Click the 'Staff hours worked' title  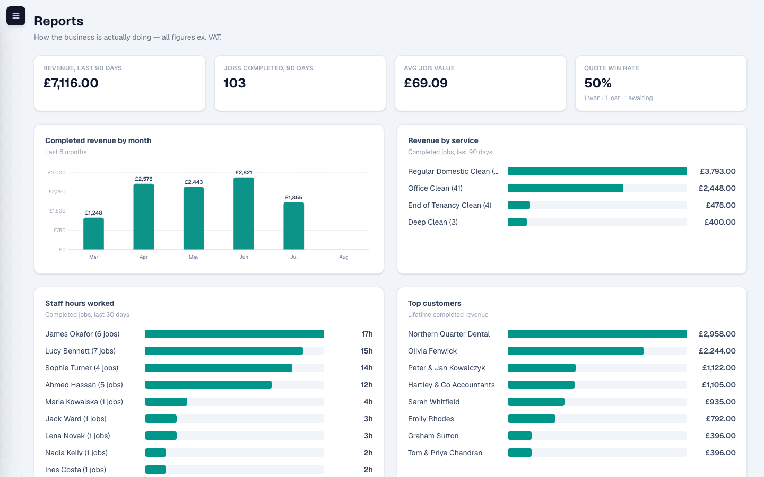point(80,303)
